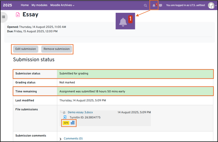This screenshot has height=142, width=218.
Task: Open the messages speech bubble icon
Action: tap(161, 5)
